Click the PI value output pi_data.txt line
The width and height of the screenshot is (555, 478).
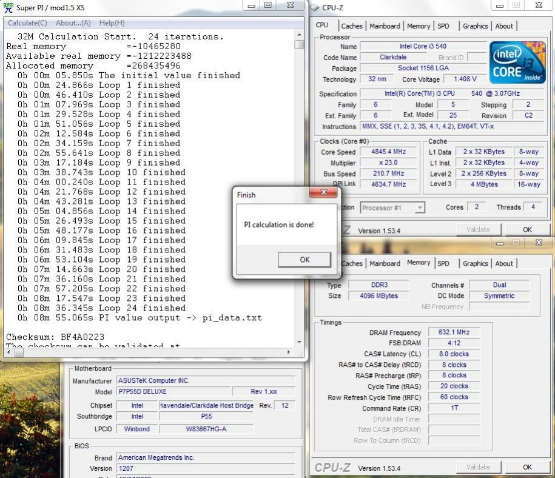click(140, 318)
